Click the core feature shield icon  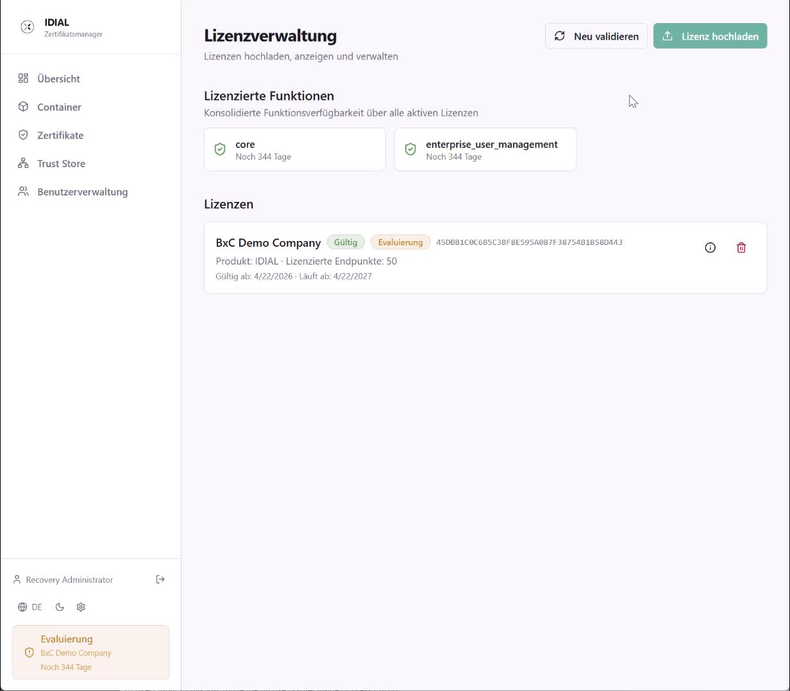click(220, 149)
